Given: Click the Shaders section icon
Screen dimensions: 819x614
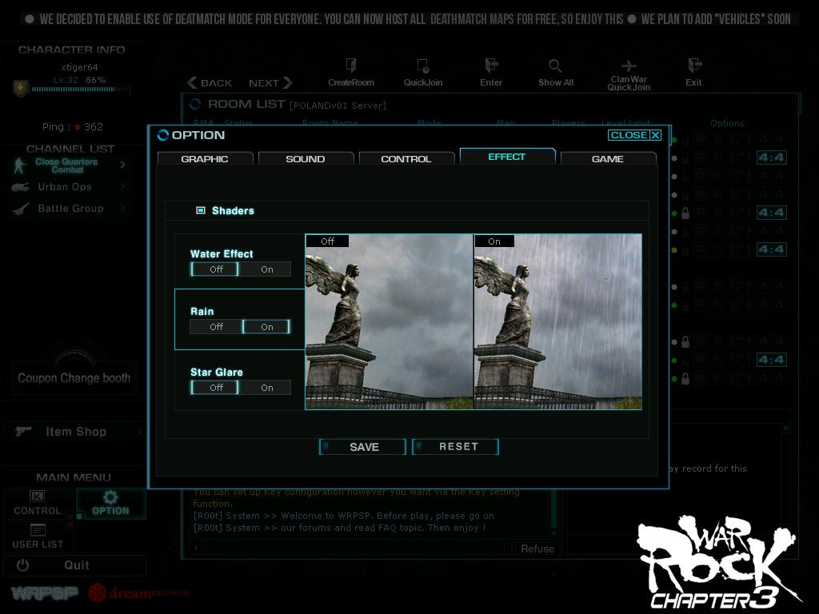Looking at the screenshot, I should (x=201, y=210).
